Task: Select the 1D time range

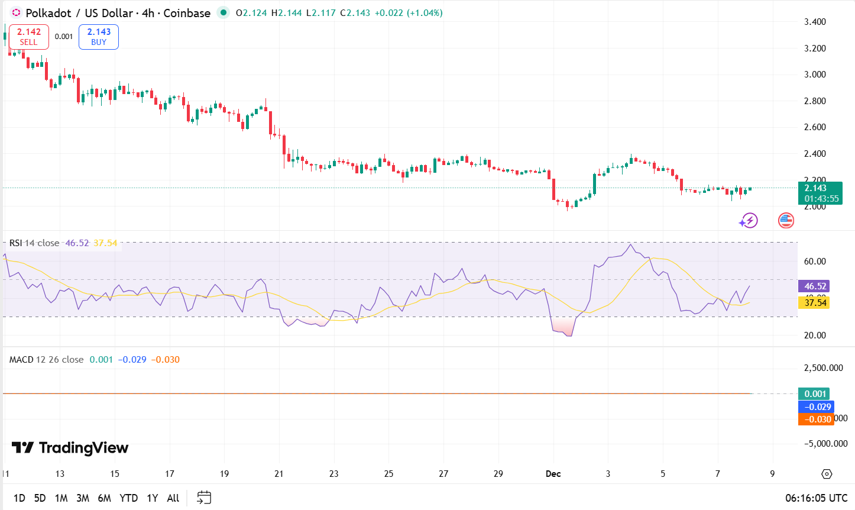Action: click(x=20, y=498)
